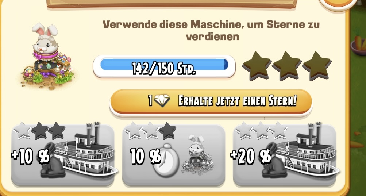
Task: Click the chocolate bunny in the +10 % card
Action: tap(52, 161)
